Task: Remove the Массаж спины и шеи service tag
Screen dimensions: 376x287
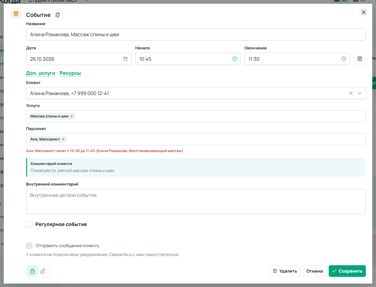Action: coord(72,116)
